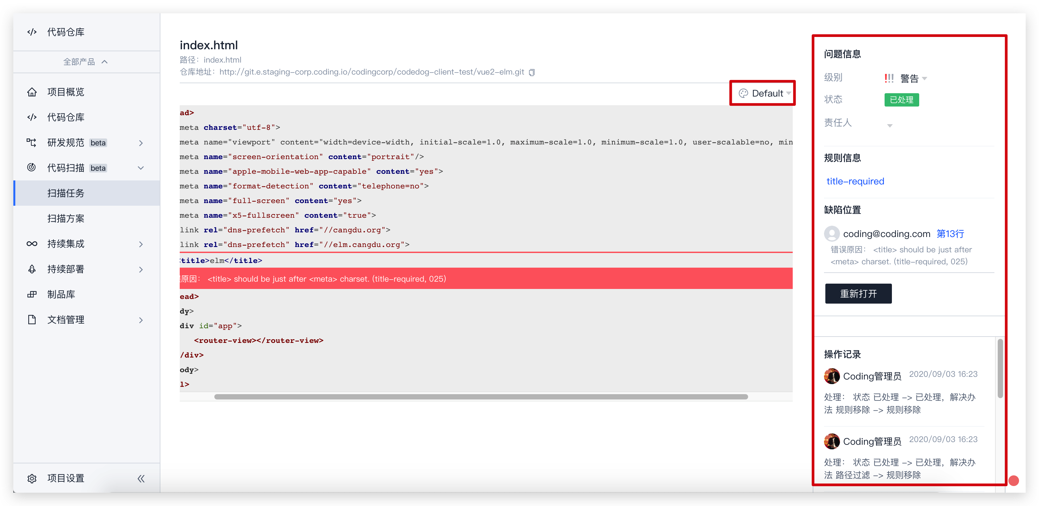Viewport: 1039px width, 506px height.
Task: Click the 制品库 package icon
Action: [x=32, y=294]
